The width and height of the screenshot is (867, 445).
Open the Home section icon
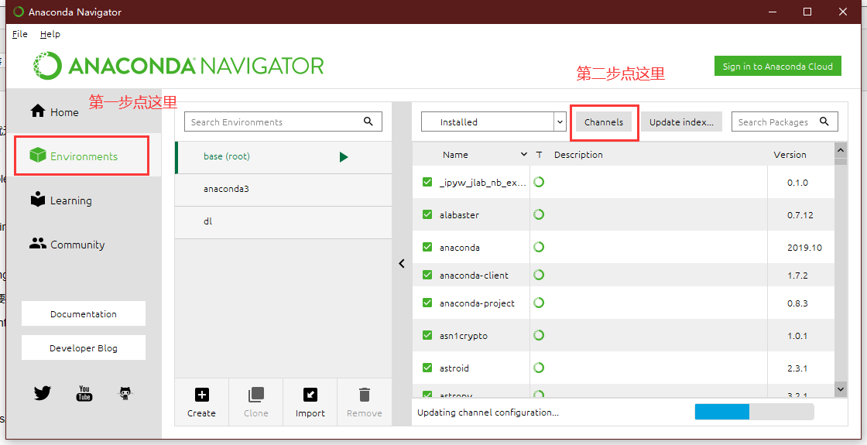[x=38, y=111]
